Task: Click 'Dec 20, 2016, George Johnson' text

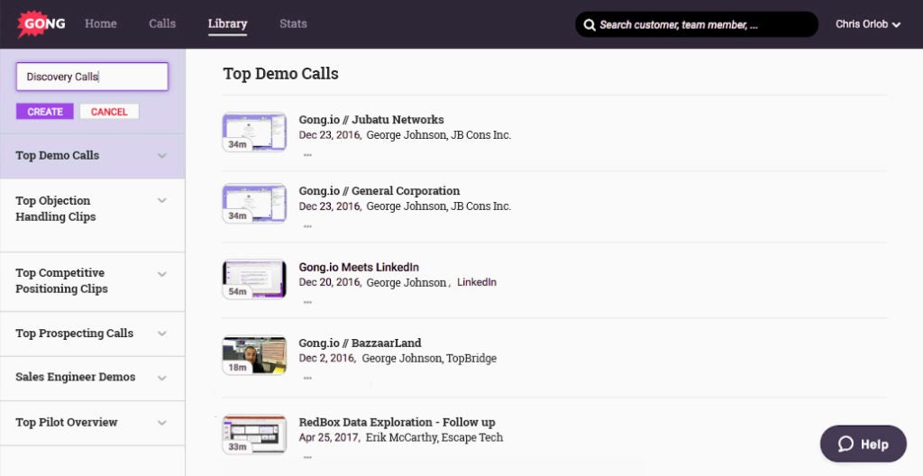Action: point(374,282)
